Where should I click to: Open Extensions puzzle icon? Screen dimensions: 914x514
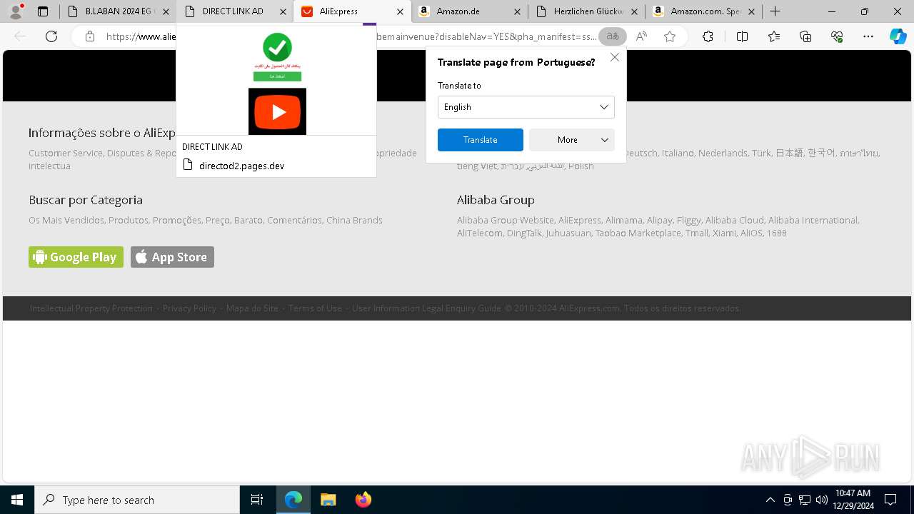708,36
